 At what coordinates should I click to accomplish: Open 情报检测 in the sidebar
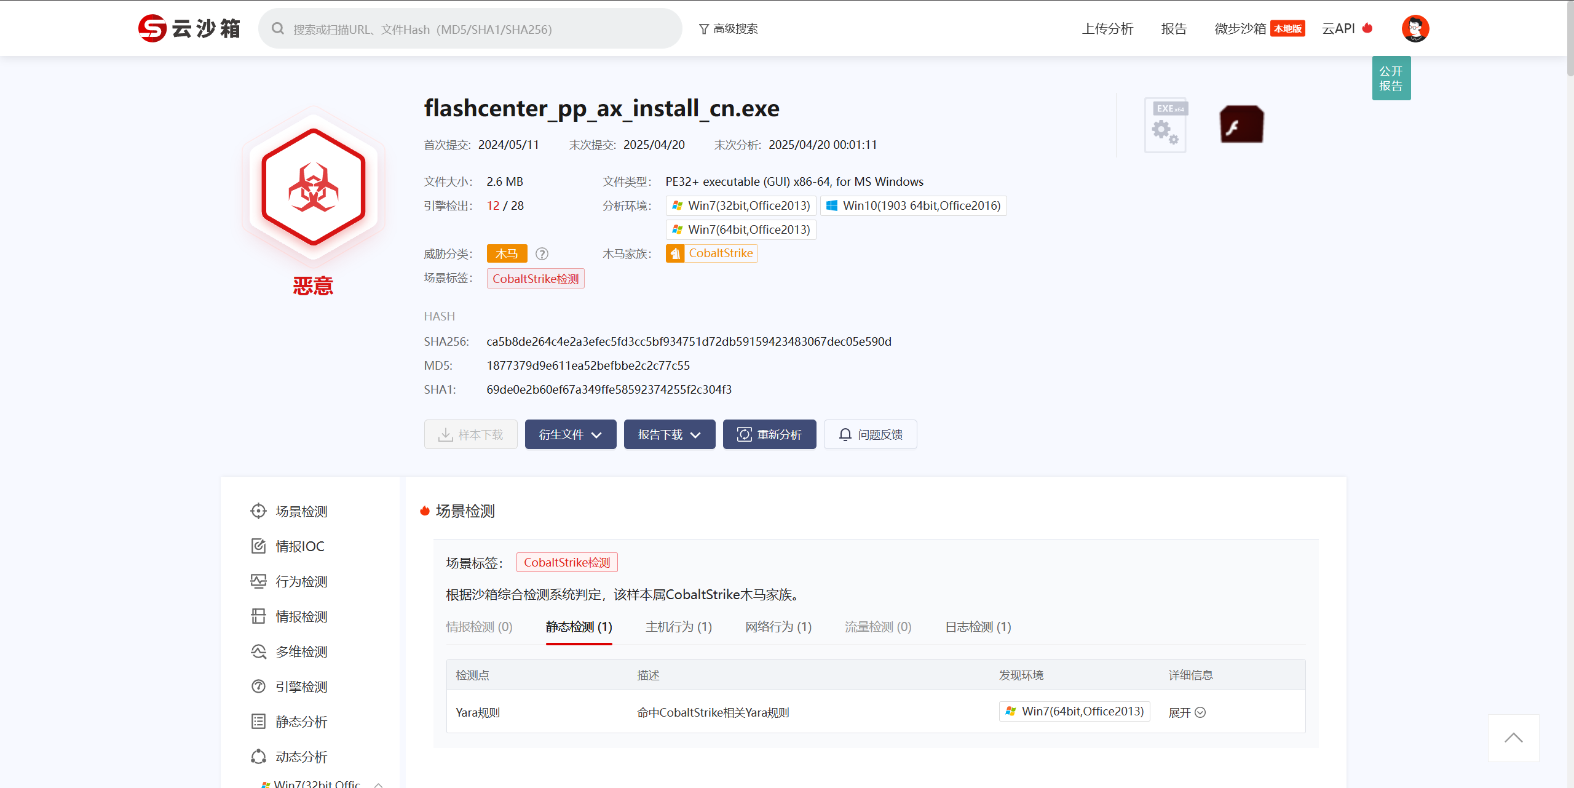[x=289, y=616]
